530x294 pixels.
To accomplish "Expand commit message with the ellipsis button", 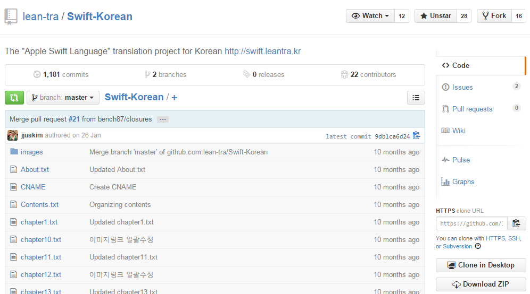I will (x=163, y=119).
